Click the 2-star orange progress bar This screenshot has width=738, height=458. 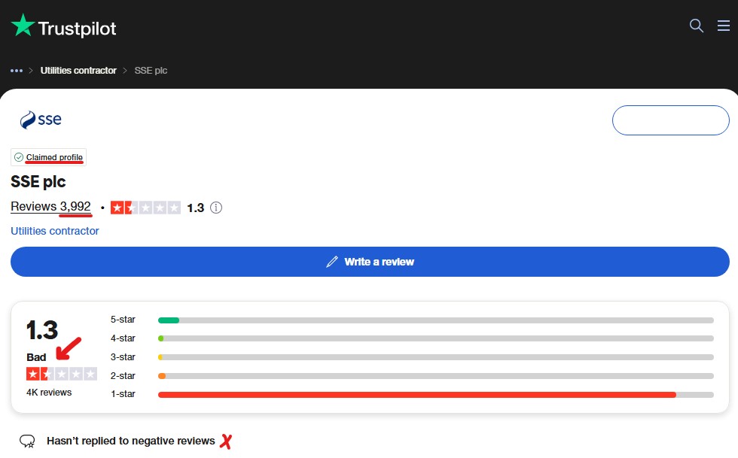162,376
